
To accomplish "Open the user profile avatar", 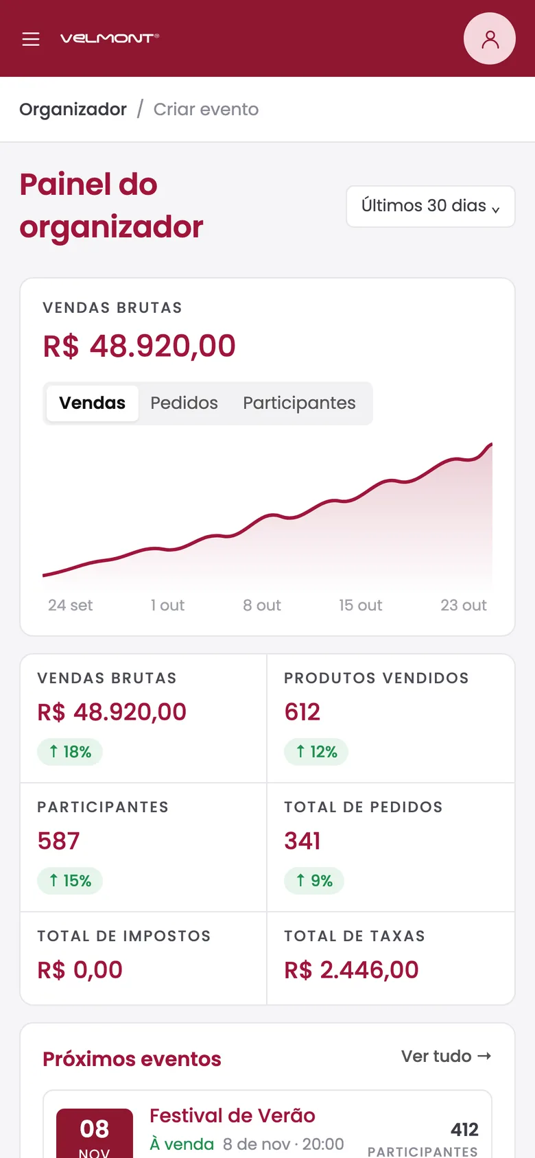I will pos(490,38).
